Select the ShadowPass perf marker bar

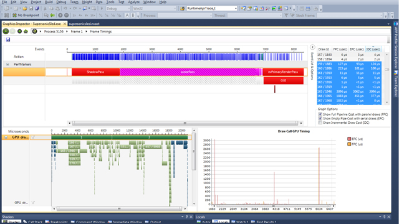click(x=95, y=72)
